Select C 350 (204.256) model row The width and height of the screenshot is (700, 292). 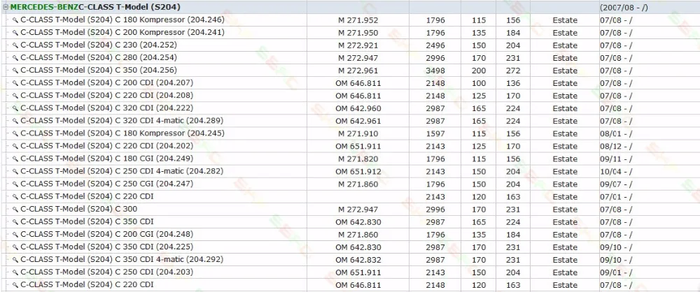coord(350,71)
